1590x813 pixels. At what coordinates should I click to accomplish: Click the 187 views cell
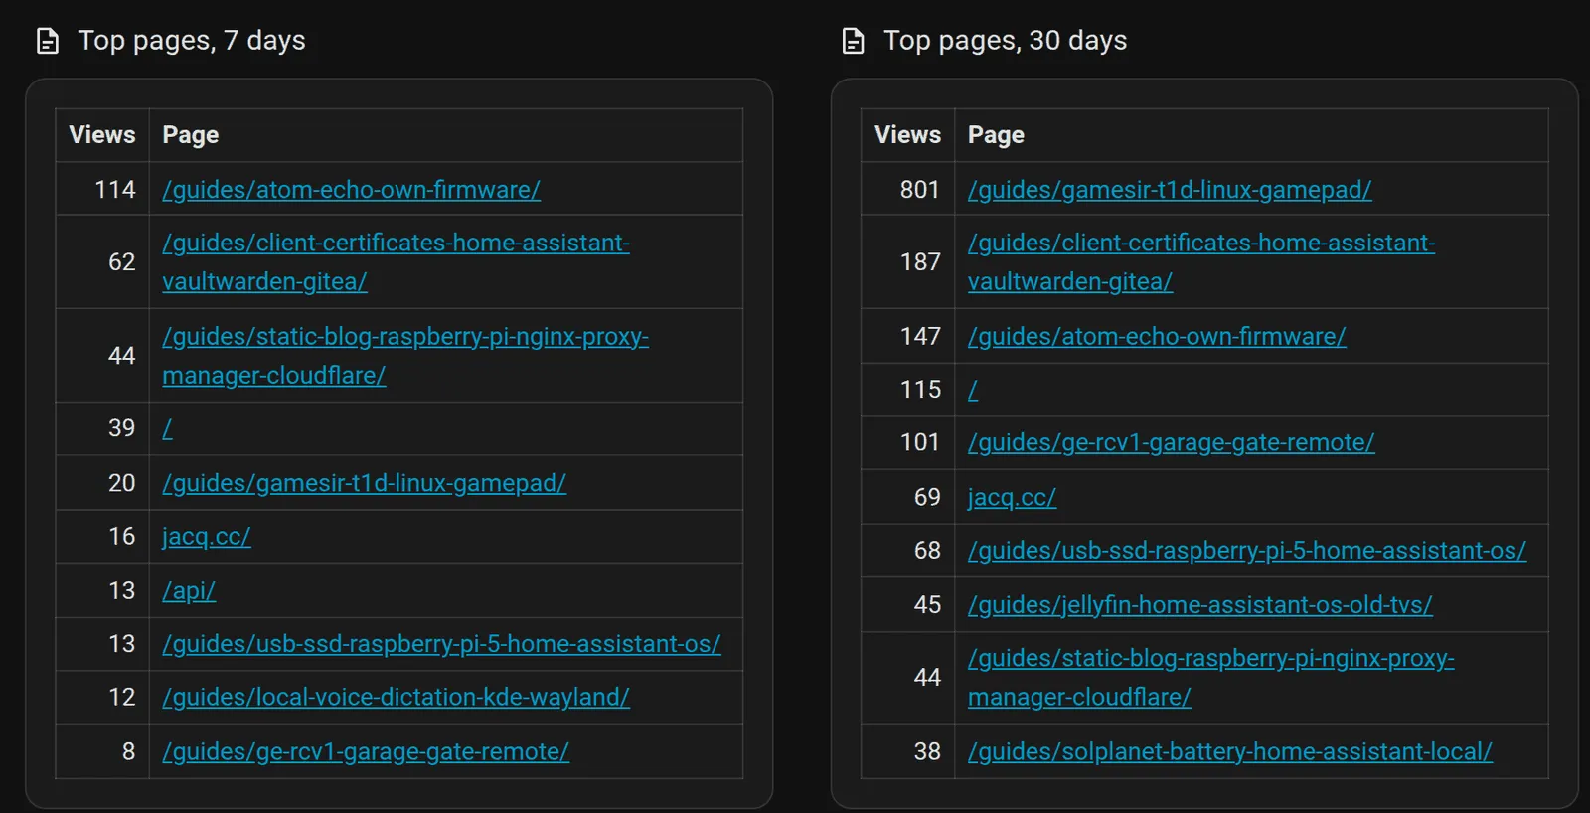click(907, 262)
